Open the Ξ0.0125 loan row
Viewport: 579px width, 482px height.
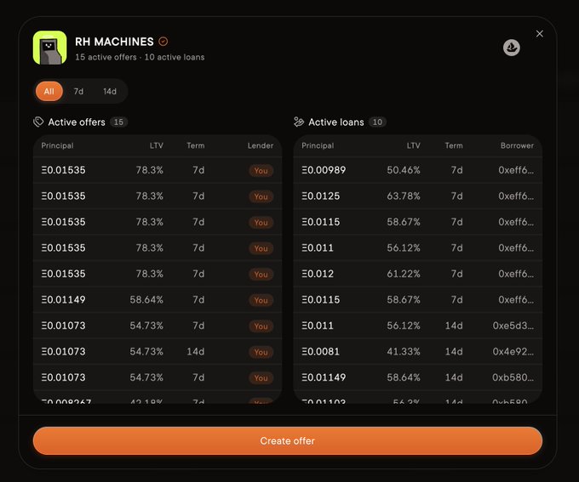[418, 196]
